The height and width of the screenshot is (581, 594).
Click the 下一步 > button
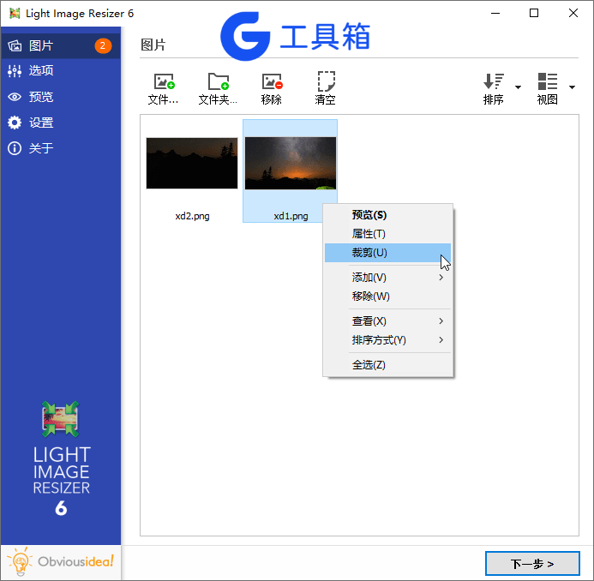[x=532, y=564]
